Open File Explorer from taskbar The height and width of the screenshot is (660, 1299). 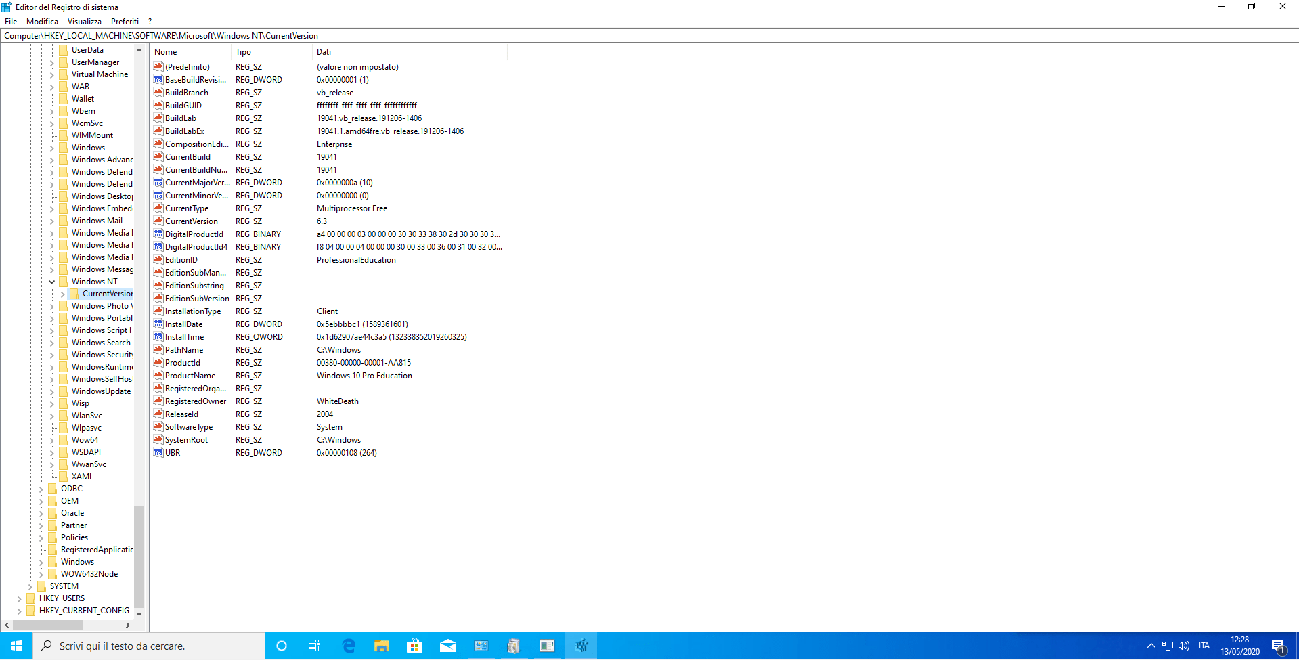pyautogui.click(x=382, y=646)
